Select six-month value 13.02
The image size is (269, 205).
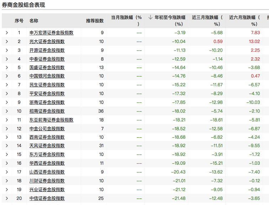click(254, 41)
